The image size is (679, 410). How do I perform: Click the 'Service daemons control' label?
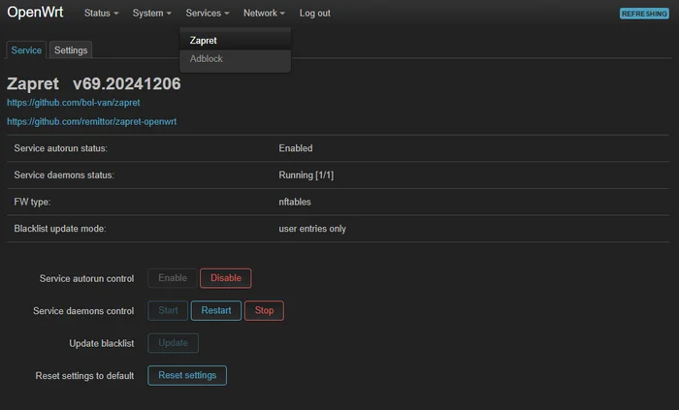(x=83, y=311)
